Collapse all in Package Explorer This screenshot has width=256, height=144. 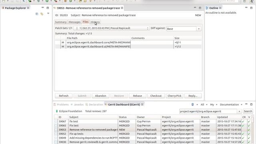coord(37,14)
